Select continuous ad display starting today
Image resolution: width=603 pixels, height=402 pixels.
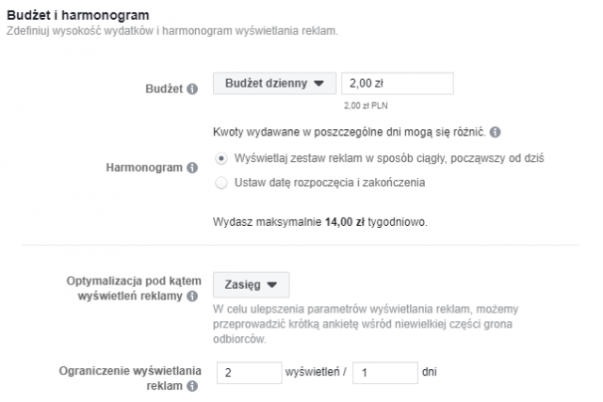pyautogui.click(x=222, y=158)
